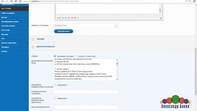Click the head code scrollbar up arrow
The height and width of the screenshot is (111, 197).
[x=117, y=60]
